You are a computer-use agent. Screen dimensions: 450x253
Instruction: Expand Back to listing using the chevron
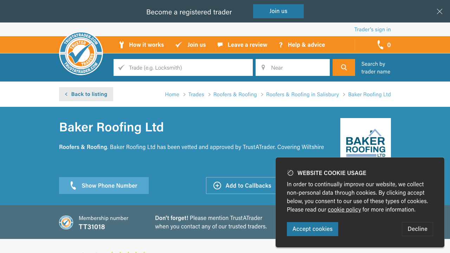pos(66,94)
